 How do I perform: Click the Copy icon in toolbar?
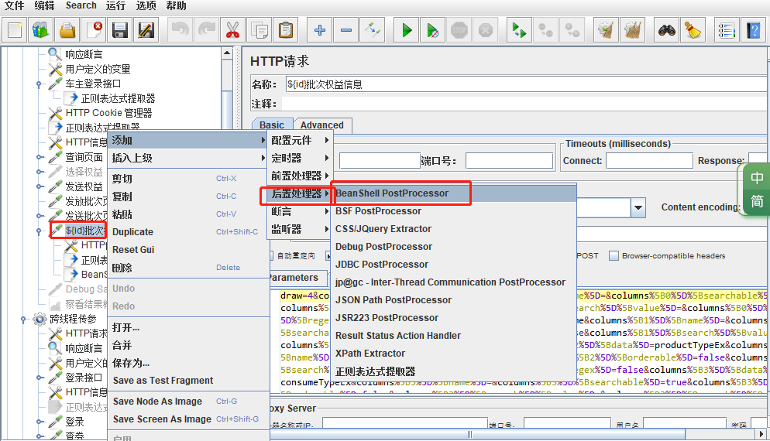[260, 30]
